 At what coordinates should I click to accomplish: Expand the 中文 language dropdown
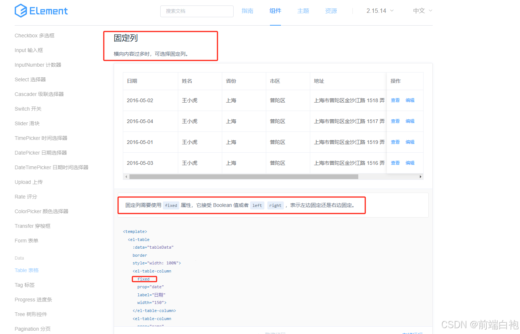422,11
